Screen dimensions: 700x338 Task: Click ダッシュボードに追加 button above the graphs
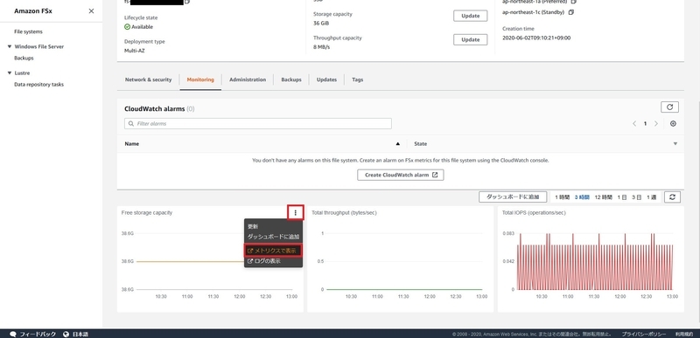coord(513,197)
